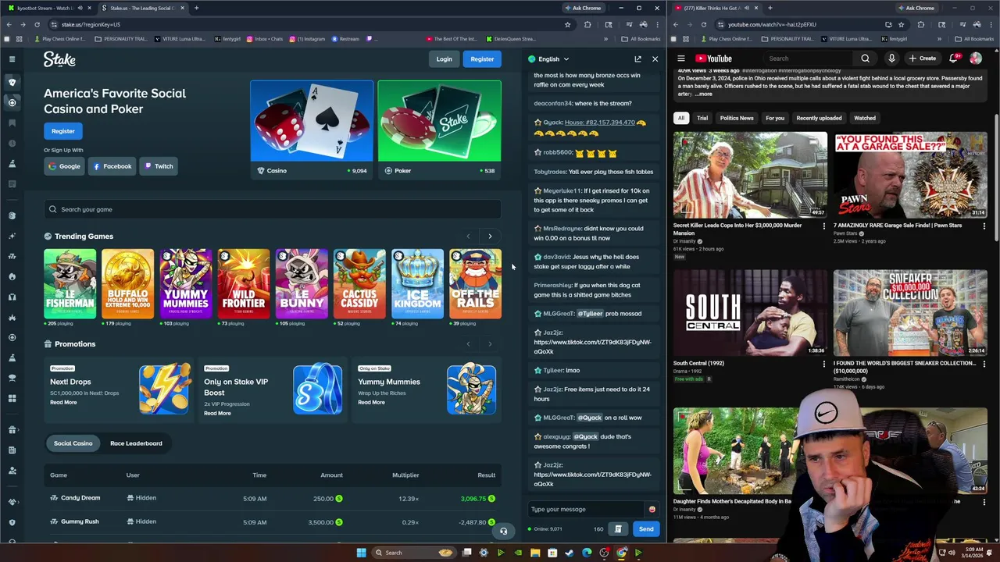1000x562 pixels.
Task: Reload the stake.us page
Action: pos(37,24)
